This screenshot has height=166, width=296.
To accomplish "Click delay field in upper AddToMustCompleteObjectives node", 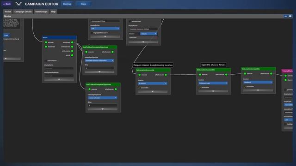I will (x=99, y=68).
